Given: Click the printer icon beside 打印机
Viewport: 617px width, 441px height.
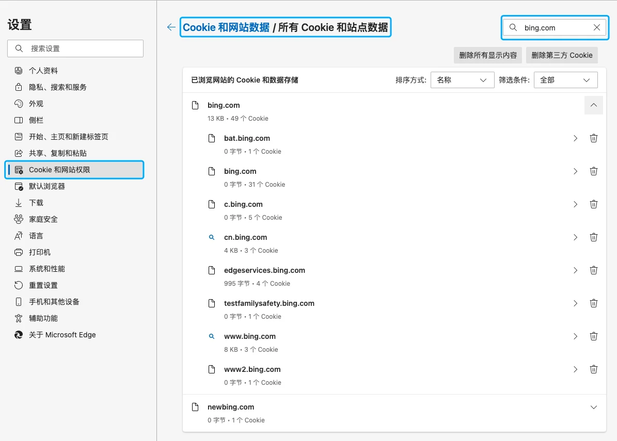Looking at the screenshot, I should (19, 252).
